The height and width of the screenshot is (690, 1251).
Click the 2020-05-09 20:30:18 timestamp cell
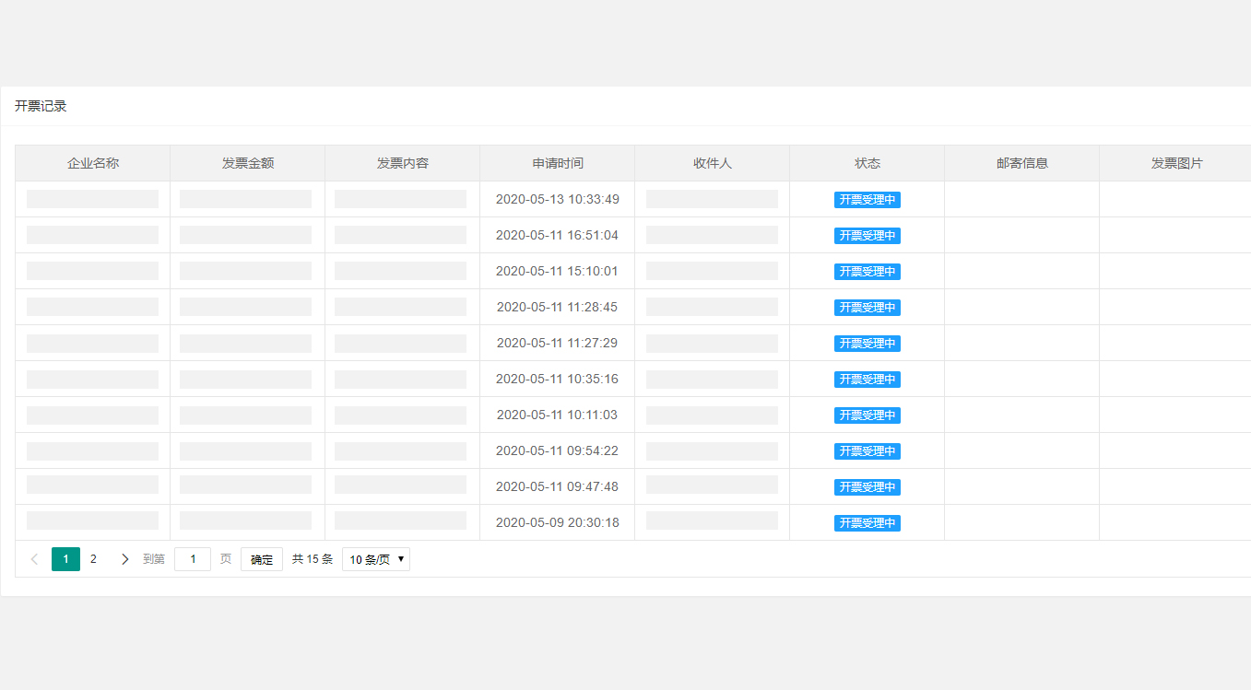(558, 522)
